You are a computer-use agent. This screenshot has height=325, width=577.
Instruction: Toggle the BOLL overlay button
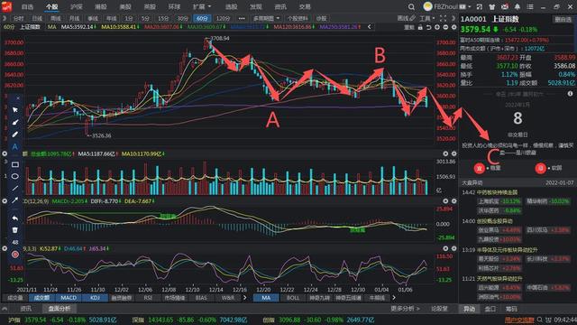[293, 298]
